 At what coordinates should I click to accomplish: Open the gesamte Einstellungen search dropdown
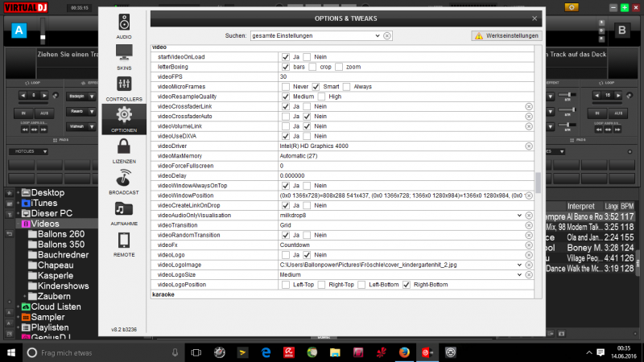[376, 36]
